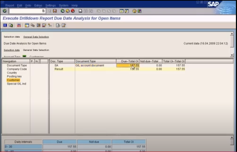Viewport: 237px width, 152px height.
Task: Click the export document icon with arrow
Action: [58, 25]
